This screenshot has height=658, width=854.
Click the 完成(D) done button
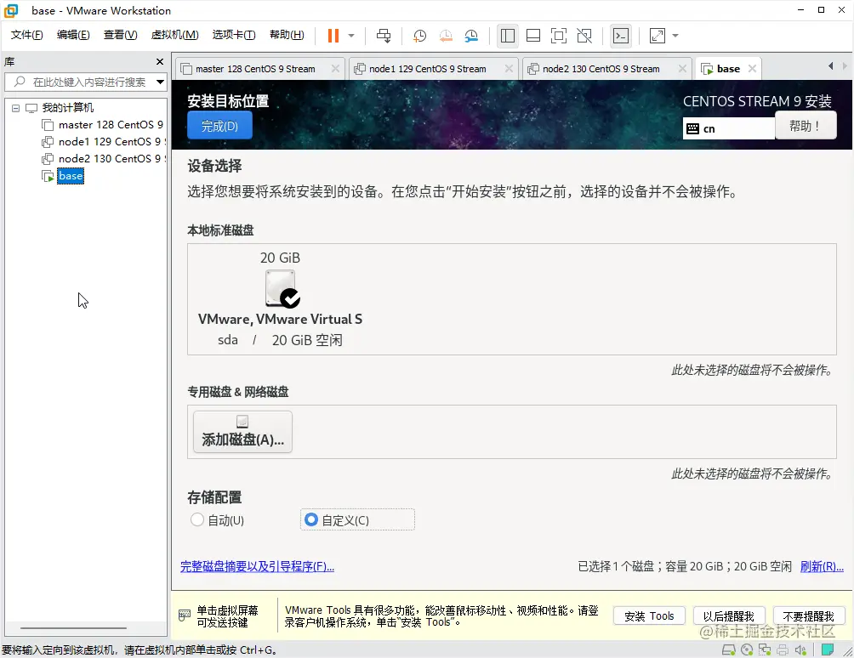click(219, 126)
